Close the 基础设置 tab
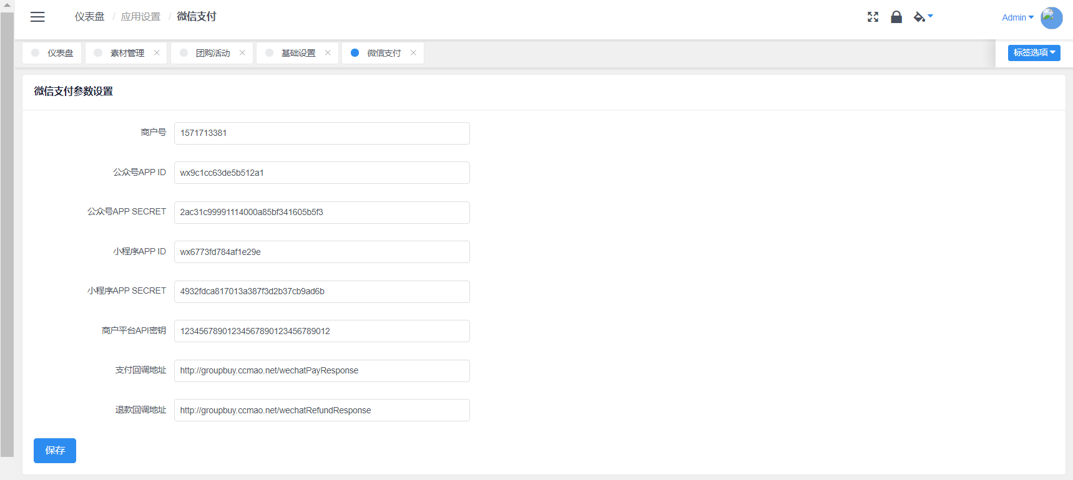Viewport: 1073px width, 480px height. (x=328, y=53)
